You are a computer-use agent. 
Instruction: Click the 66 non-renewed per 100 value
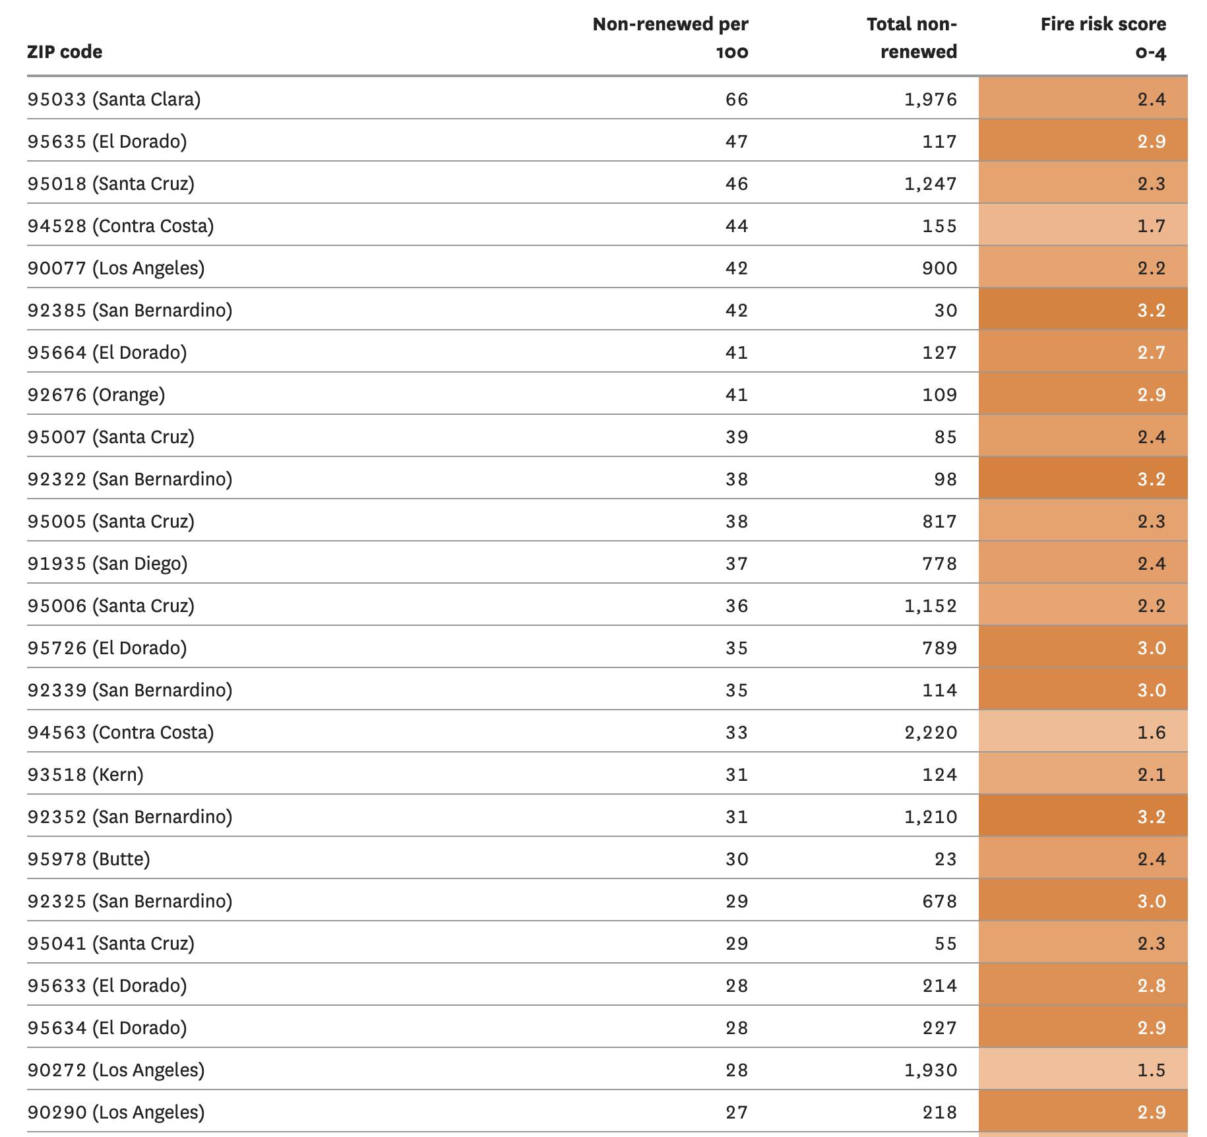[737, 99]
